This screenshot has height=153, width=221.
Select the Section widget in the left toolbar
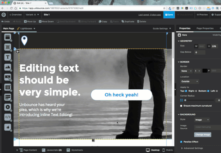click(8, 37)
